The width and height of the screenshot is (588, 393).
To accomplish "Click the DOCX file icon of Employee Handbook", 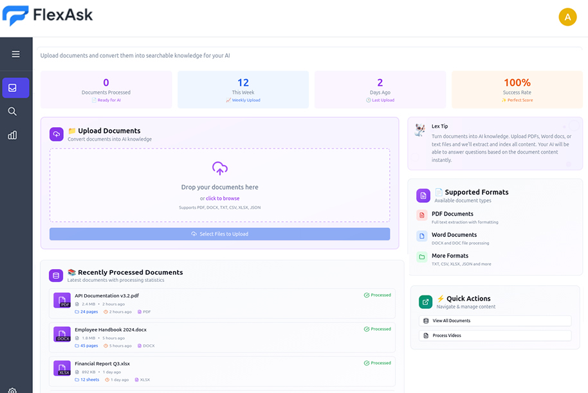I will (62, 334).
